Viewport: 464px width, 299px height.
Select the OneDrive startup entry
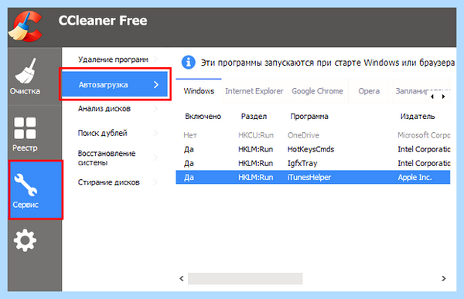click(313, 135)
